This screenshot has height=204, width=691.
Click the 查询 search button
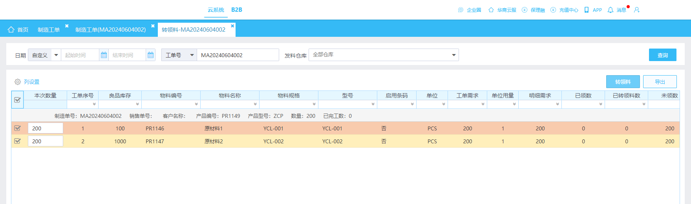pos(663,55)
